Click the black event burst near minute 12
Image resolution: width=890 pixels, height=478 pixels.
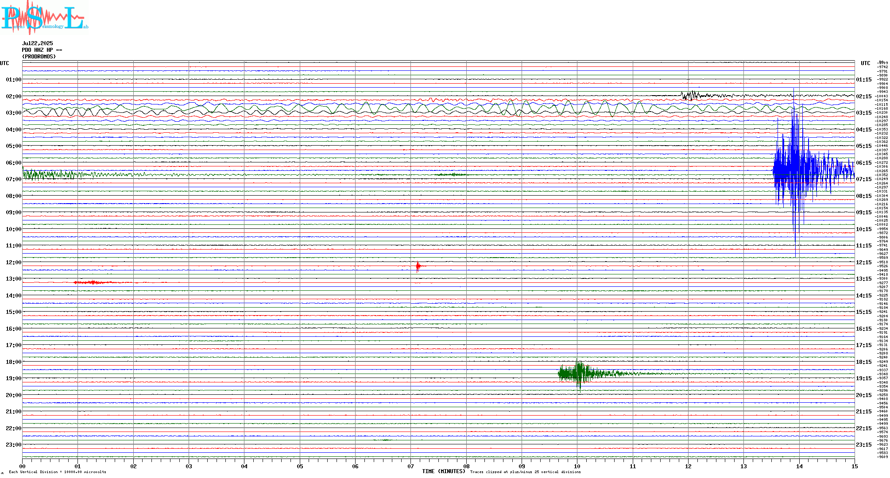(691, 95)
